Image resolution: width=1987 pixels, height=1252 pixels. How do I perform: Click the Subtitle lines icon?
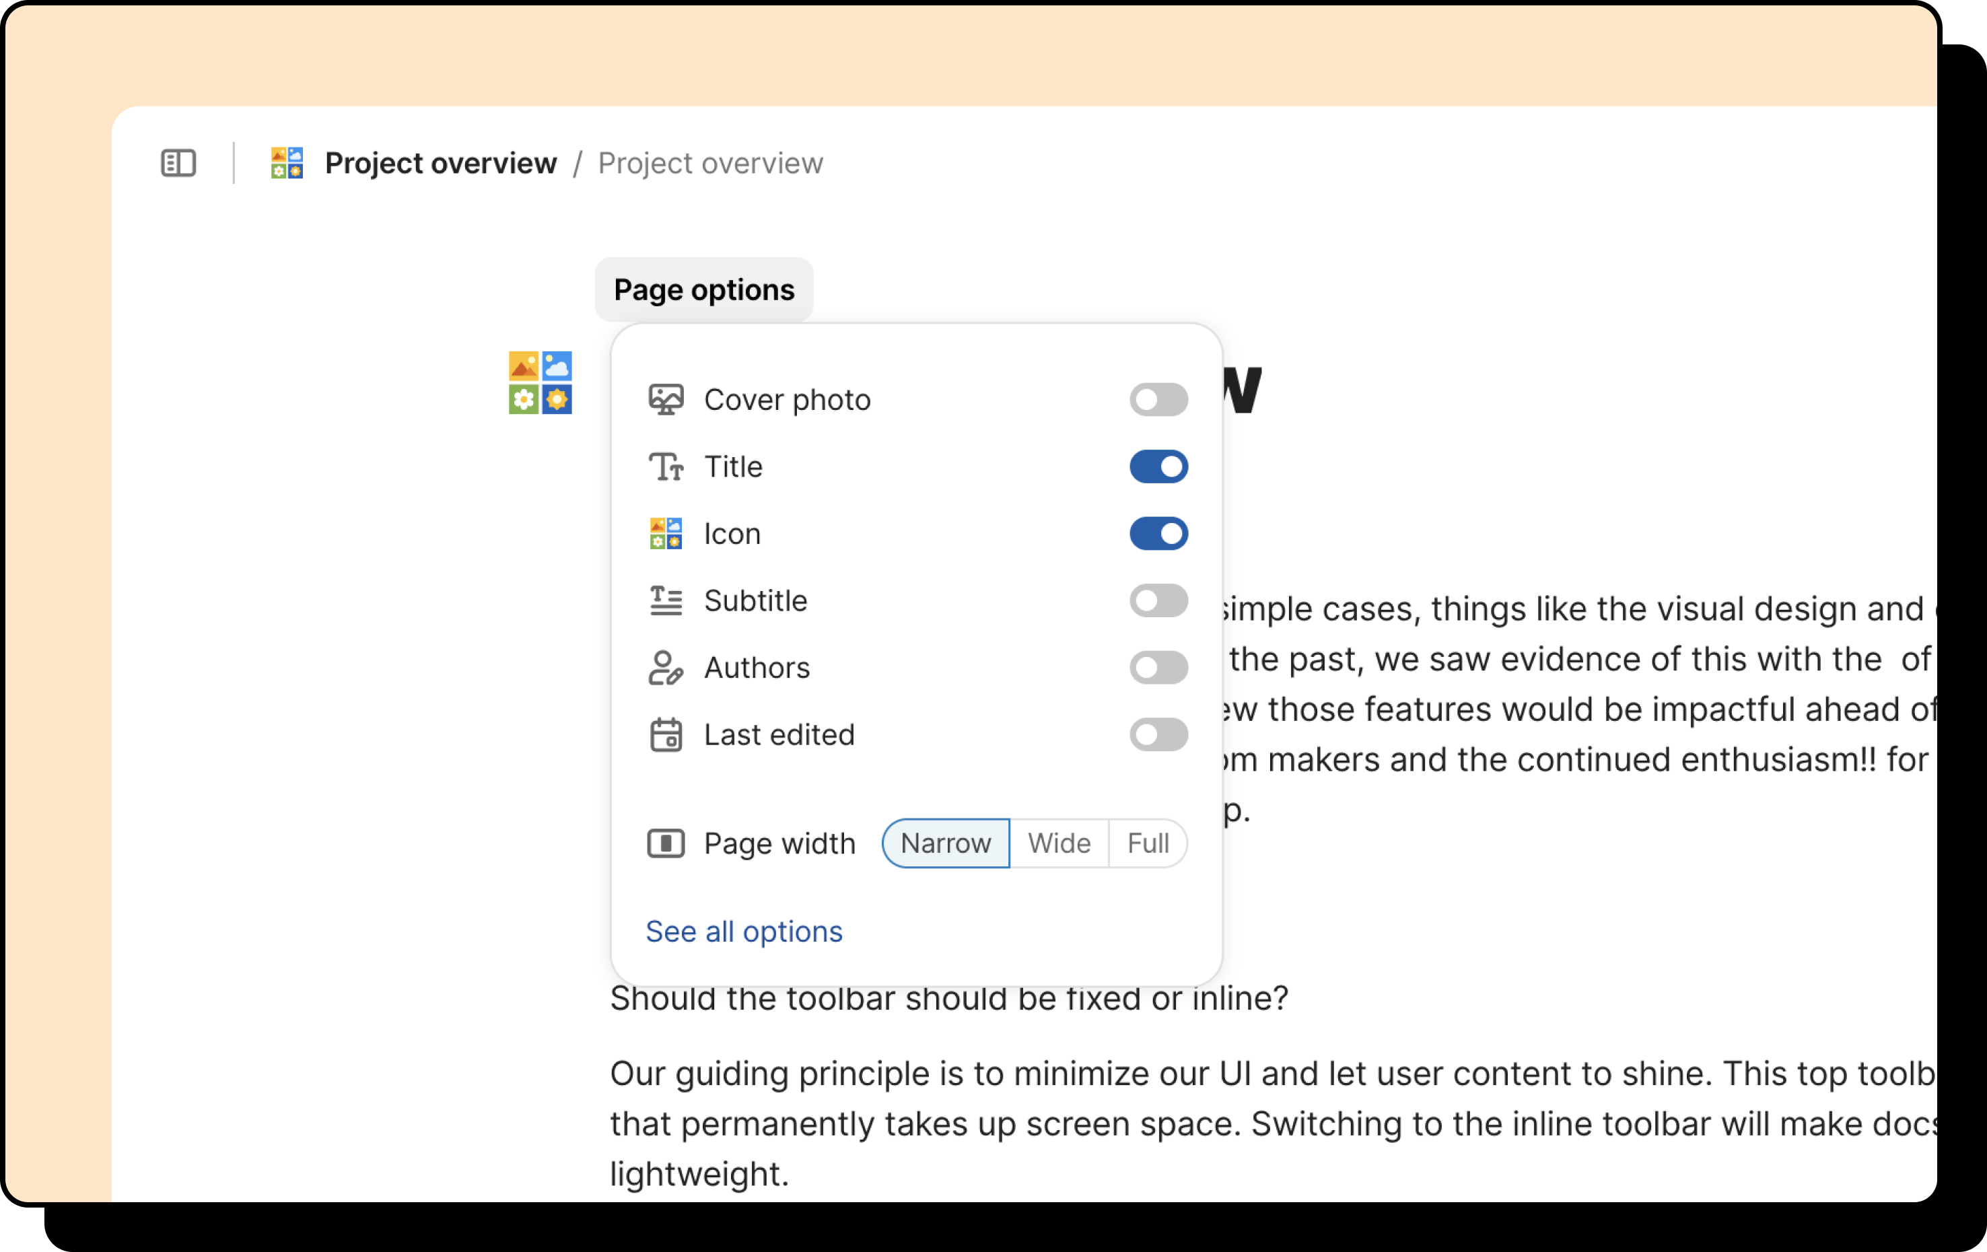click(666, 601)
